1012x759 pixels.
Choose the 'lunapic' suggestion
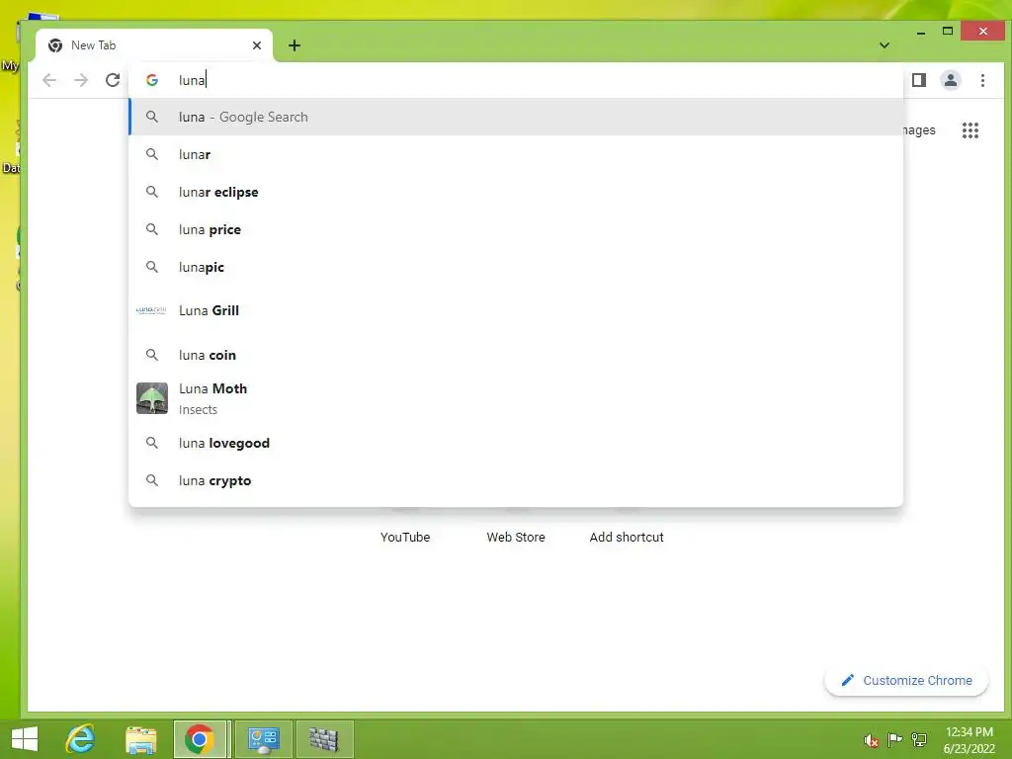coord(516,267)
